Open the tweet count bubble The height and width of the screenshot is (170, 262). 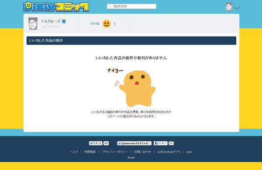coord(106,143)
